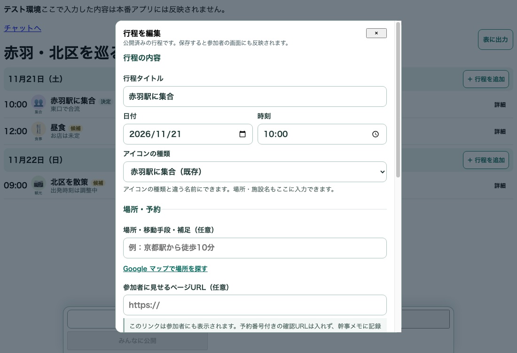Click the 行程の内容 section heading
This screenshot has width=517, height=353.
(x=142, y=58)
